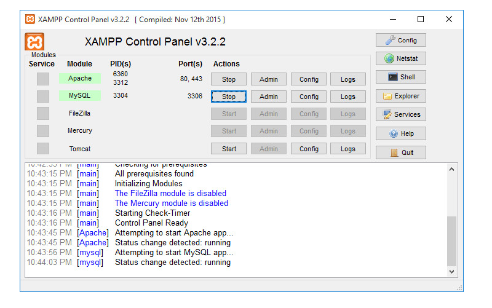Screen dimensions: 492x308
Task: Stop the Apache module
Action: (x=229, y=79)
